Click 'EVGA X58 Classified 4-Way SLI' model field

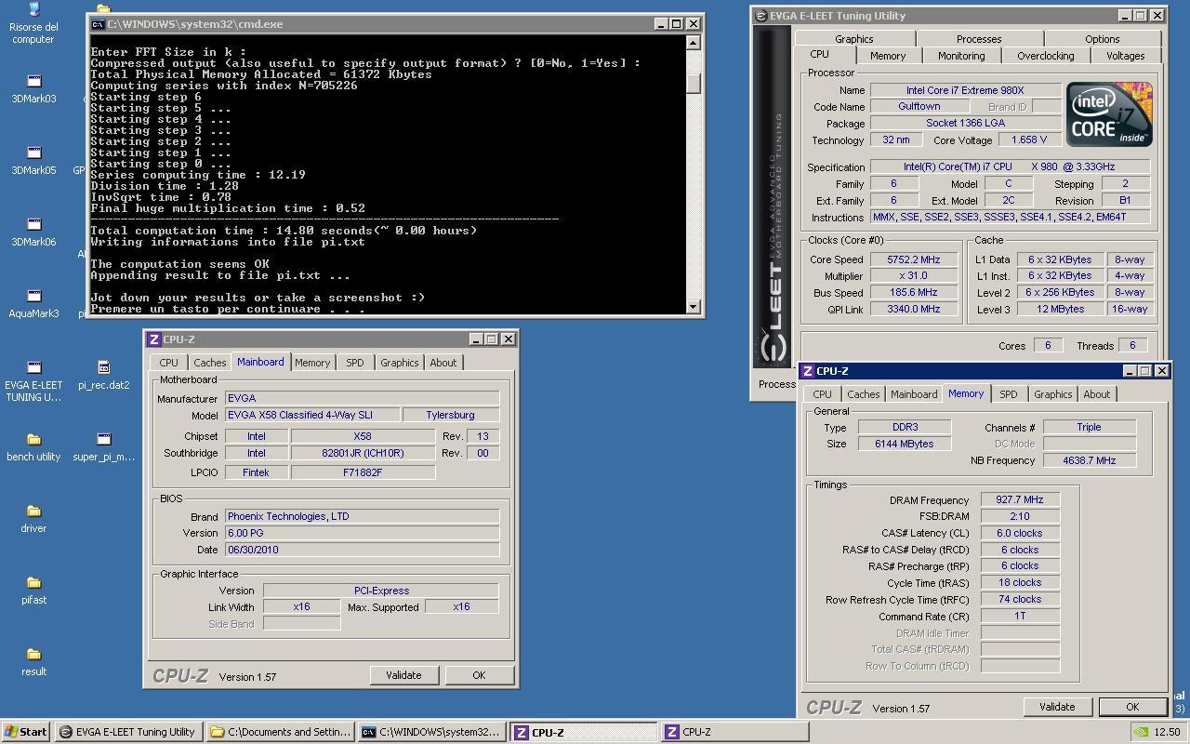tap(312, 415)
